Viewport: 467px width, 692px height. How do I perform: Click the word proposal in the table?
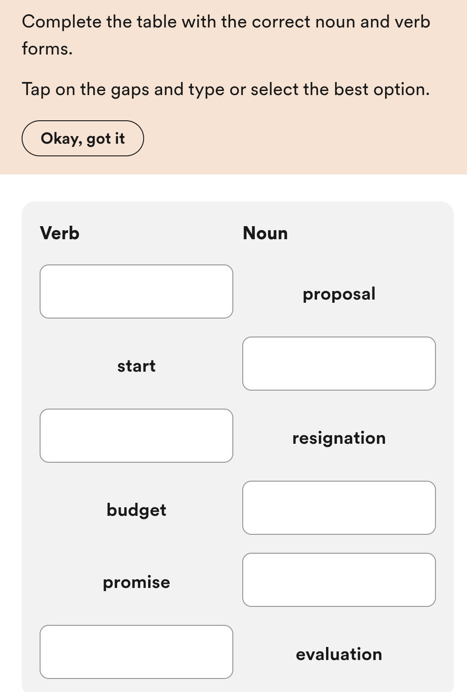(x=339, y=293)
